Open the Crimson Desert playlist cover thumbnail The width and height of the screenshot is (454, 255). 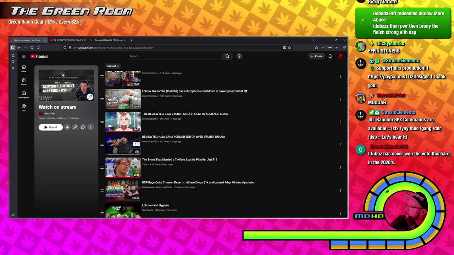point(66,85)
